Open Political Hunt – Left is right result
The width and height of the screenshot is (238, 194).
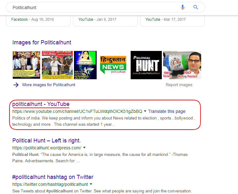click(47, 141)
